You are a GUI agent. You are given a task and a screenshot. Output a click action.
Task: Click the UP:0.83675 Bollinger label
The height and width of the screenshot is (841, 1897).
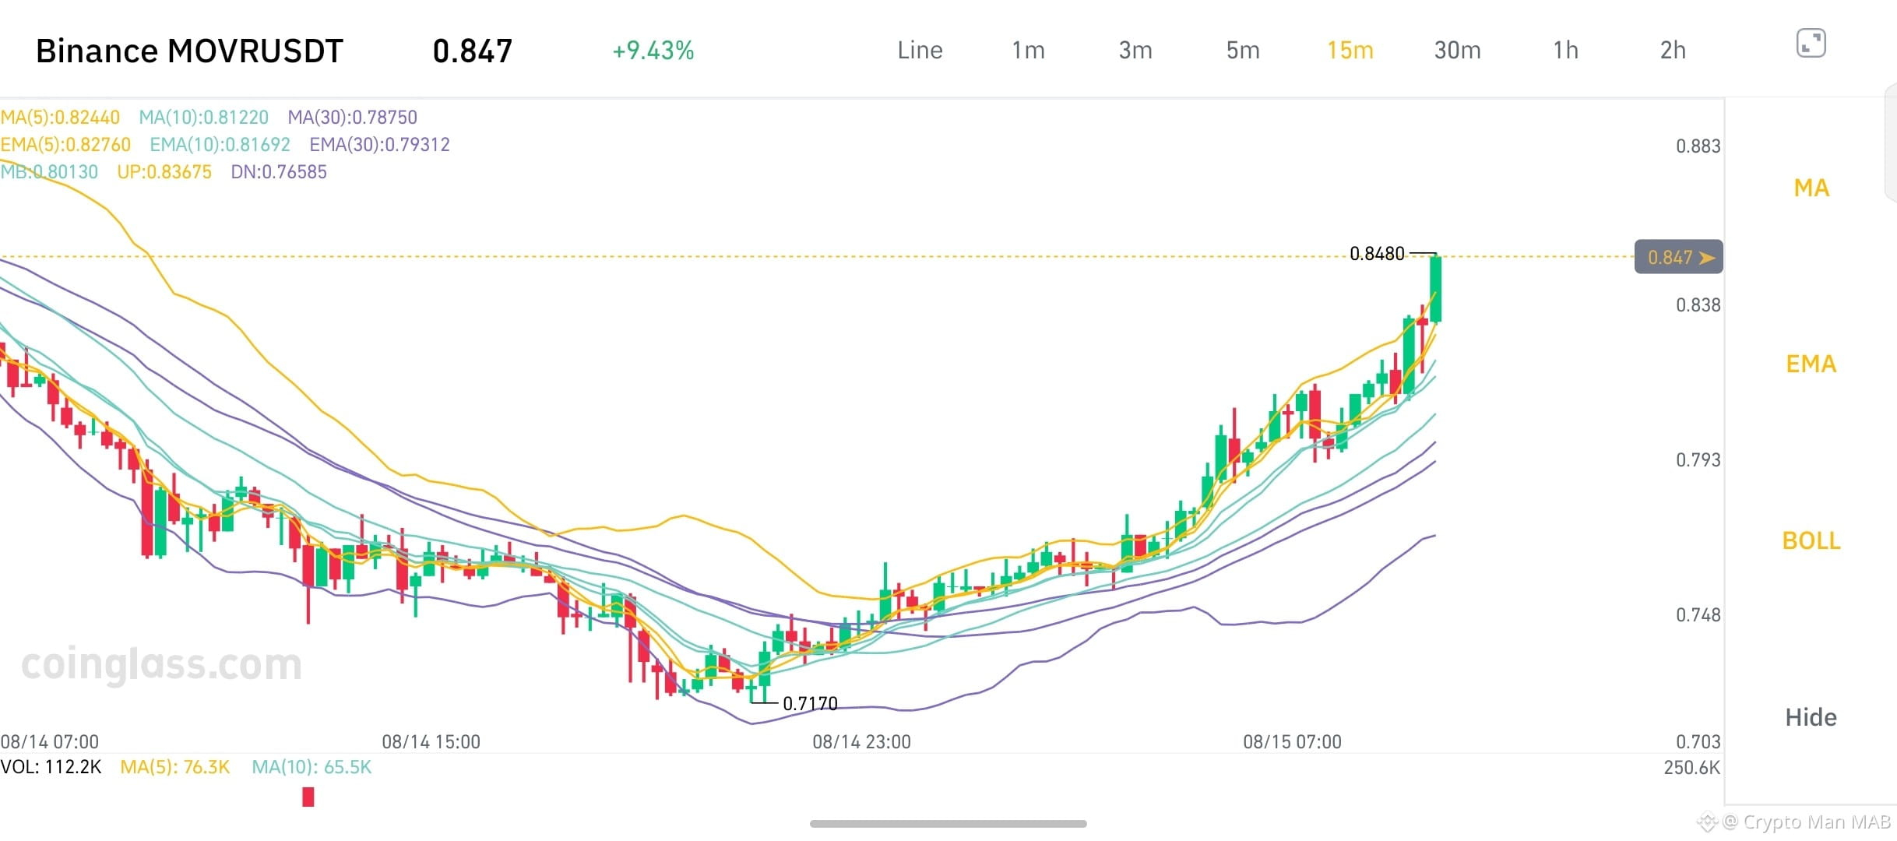pos(164,172)
